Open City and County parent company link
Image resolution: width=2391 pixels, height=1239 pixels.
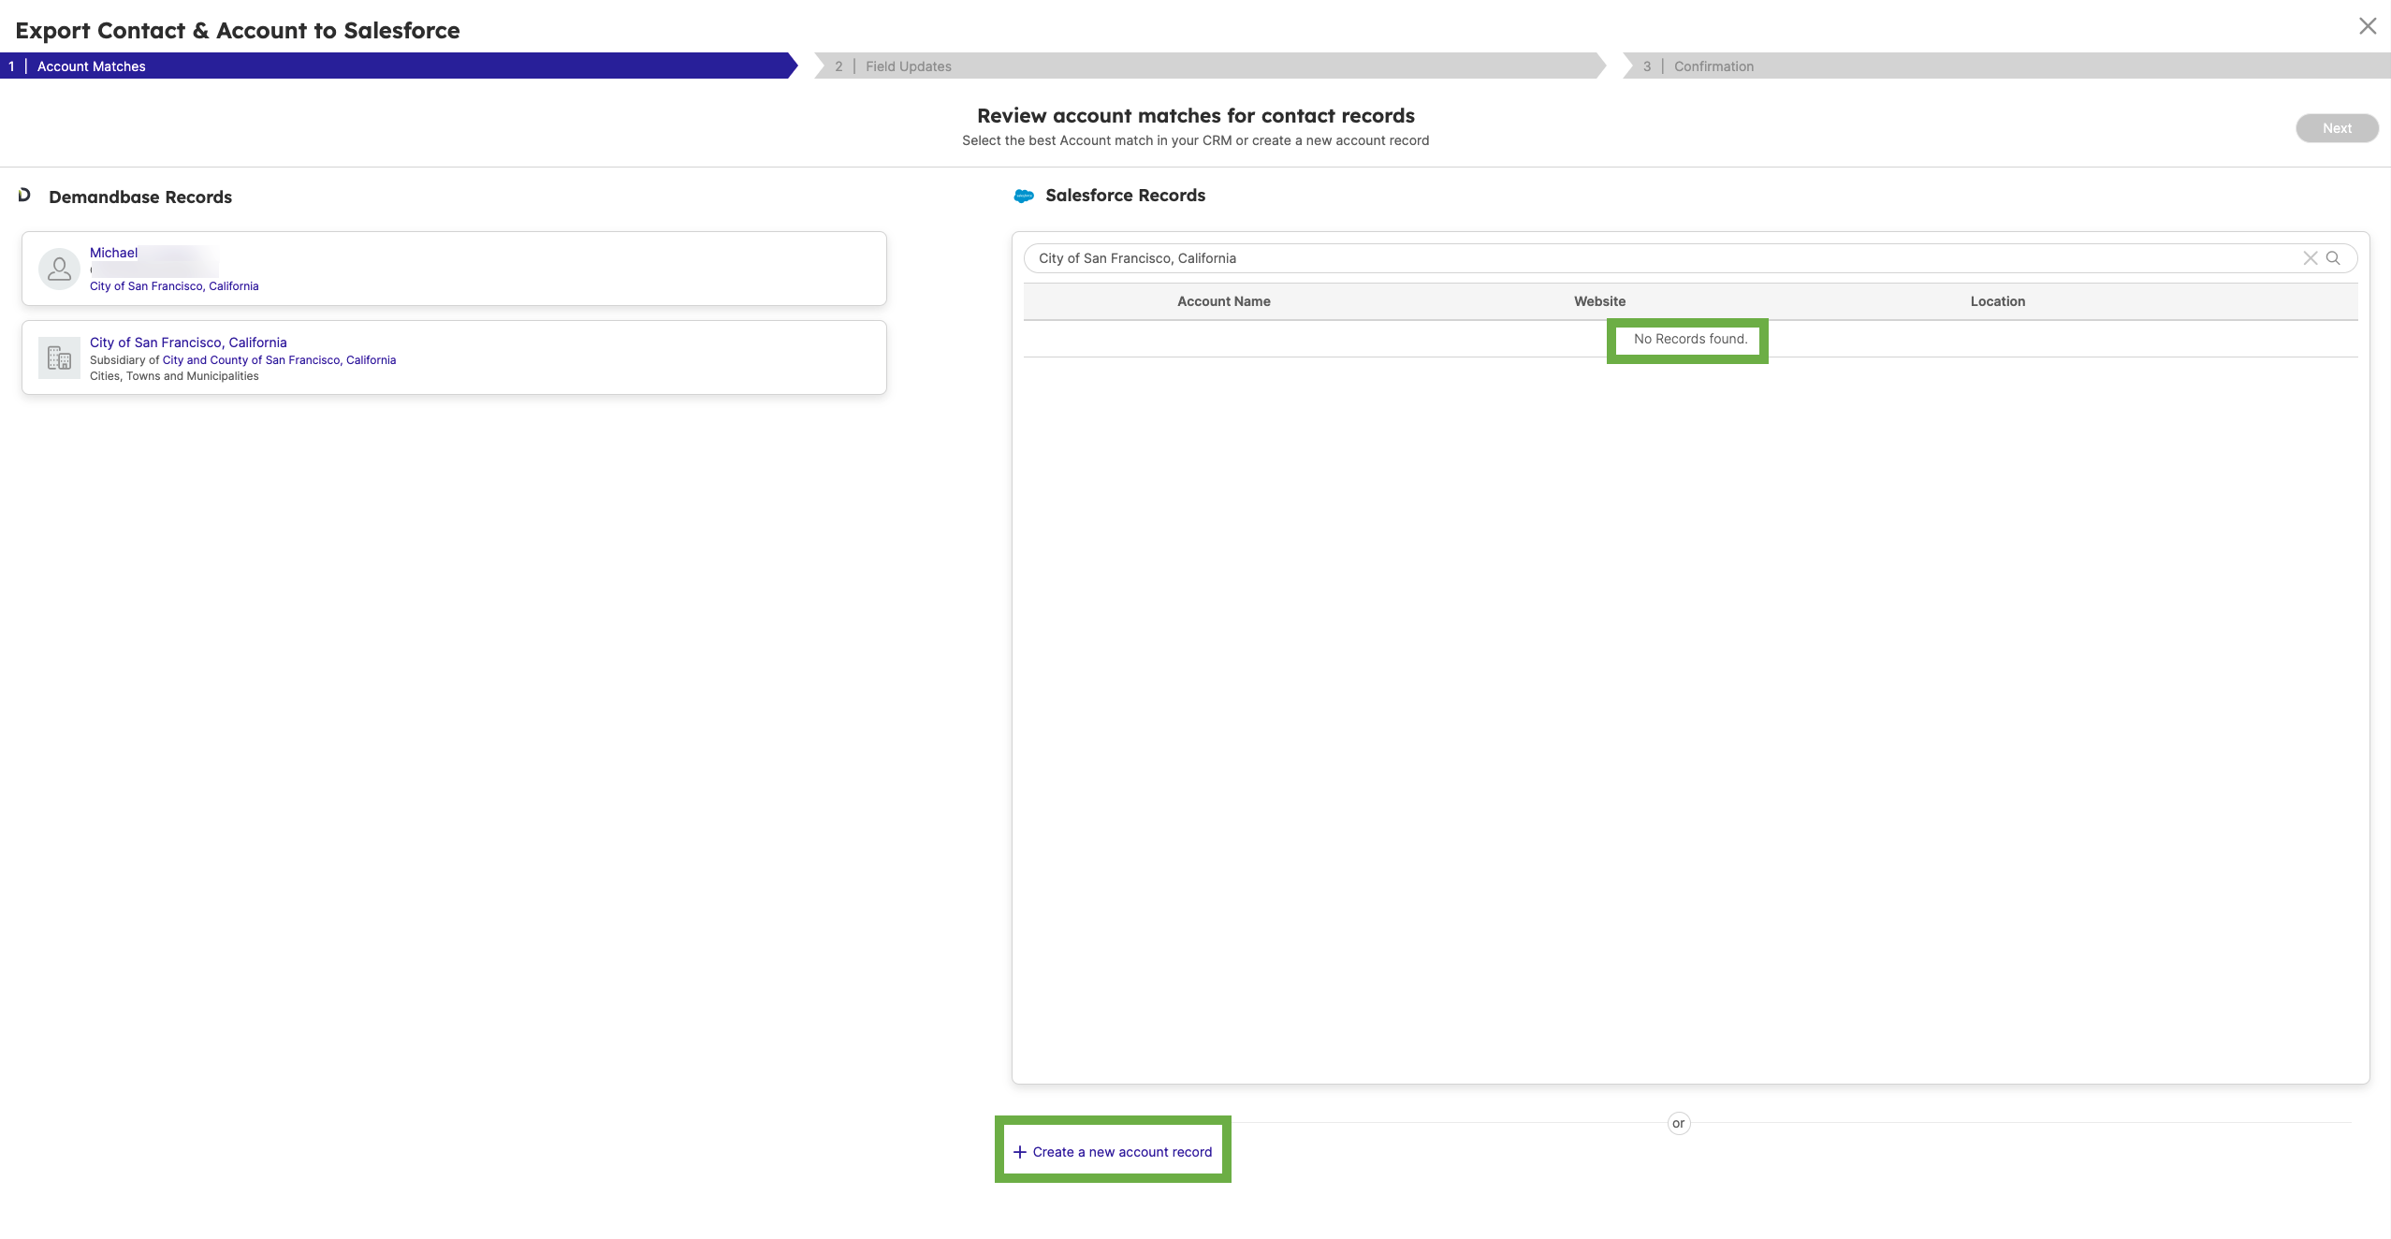[279, 360]
